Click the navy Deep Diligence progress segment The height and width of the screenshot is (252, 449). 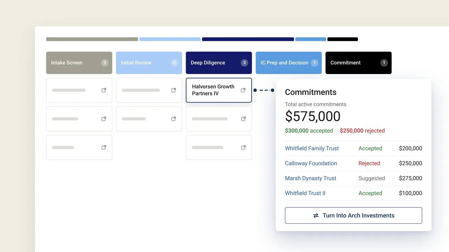coord(248,39)
